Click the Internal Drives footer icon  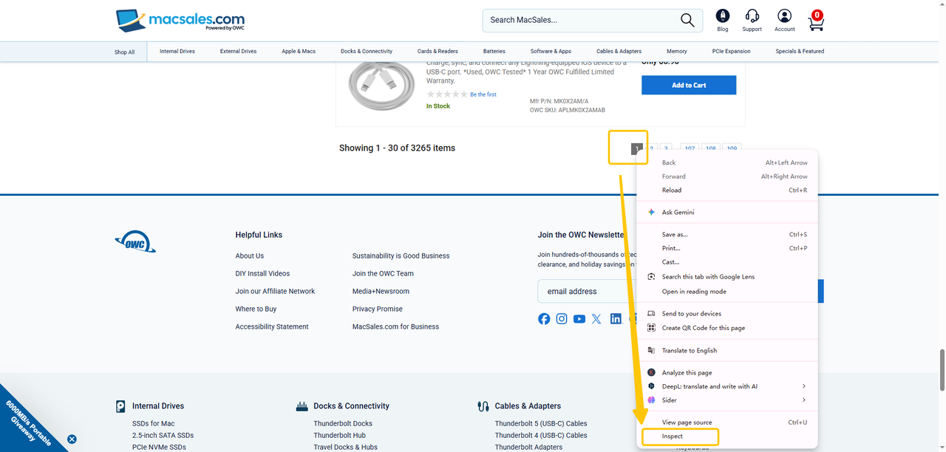click(x=120, y=406)
